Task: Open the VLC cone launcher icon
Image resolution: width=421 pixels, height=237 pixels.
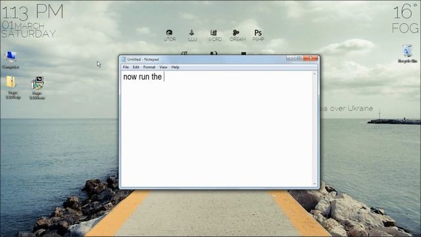Action: 192,36
